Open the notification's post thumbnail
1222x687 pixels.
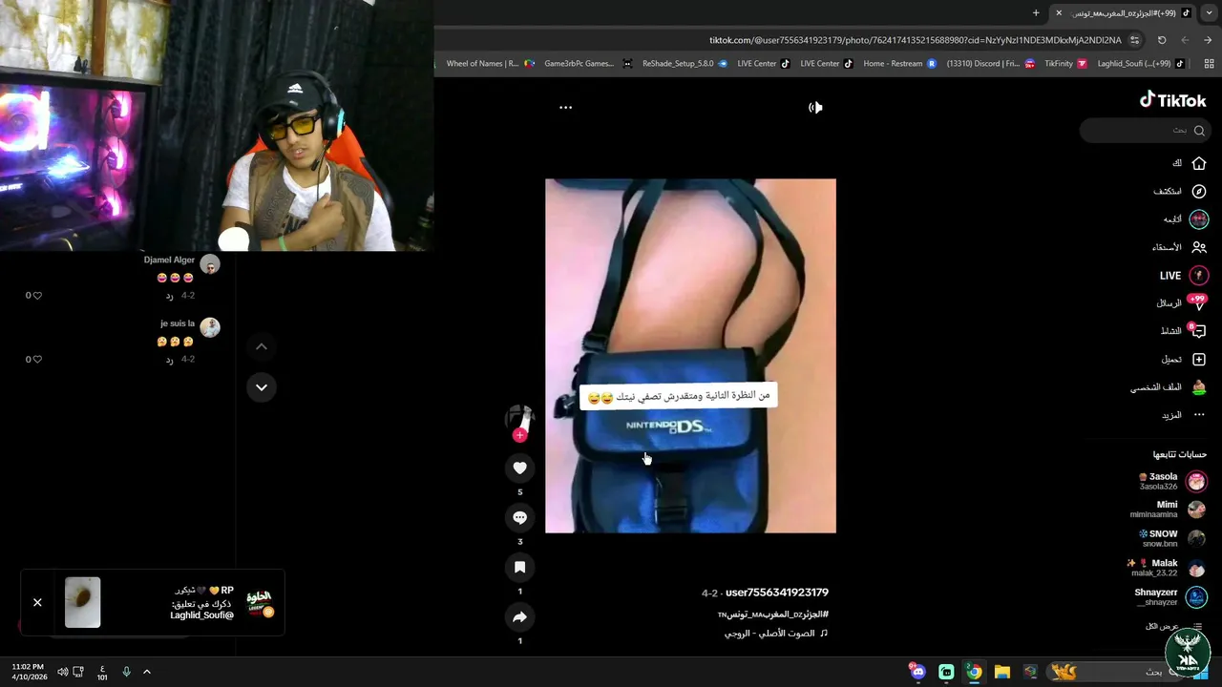[x=83, y=602]
